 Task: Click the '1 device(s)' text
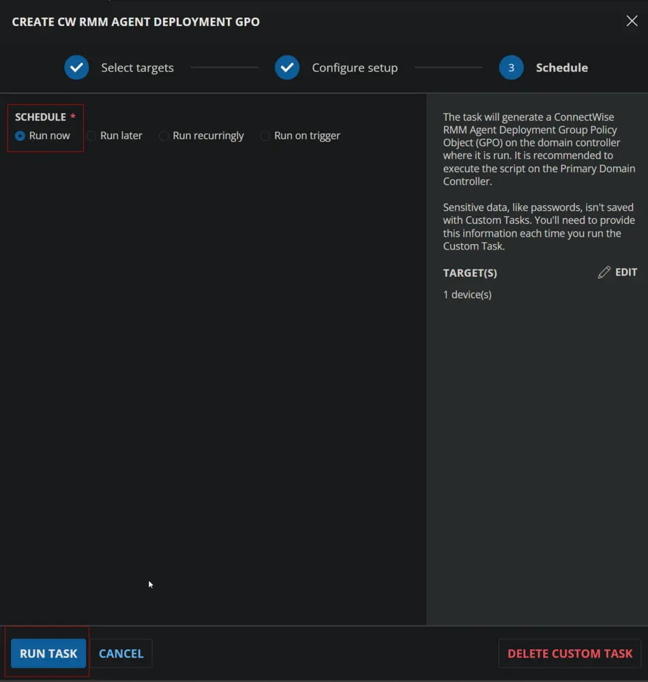(467, 295)
